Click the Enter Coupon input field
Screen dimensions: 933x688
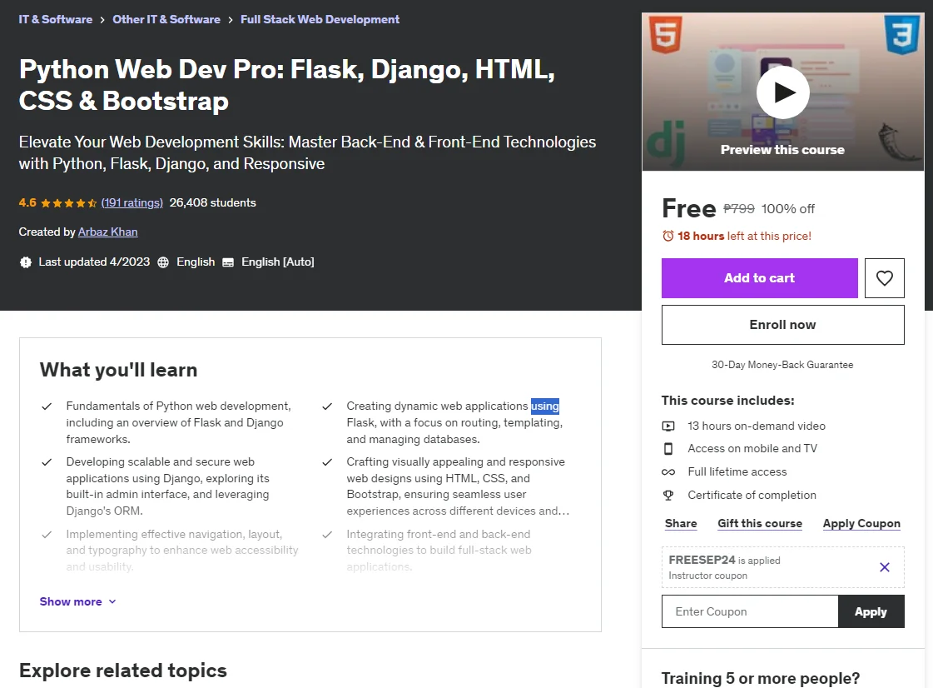[750, 611]
